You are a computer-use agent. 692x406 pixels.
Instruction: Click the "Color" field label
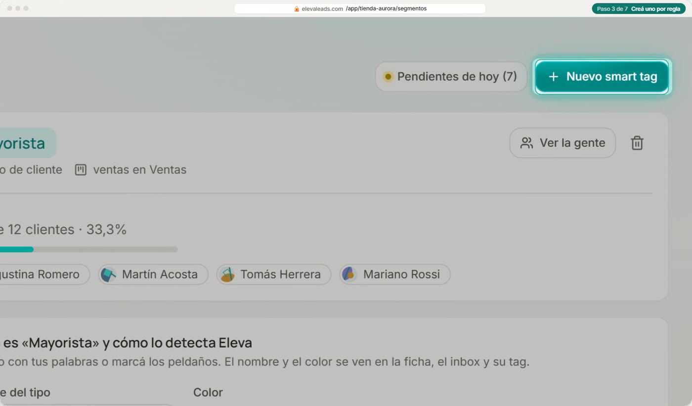[208, 393]
